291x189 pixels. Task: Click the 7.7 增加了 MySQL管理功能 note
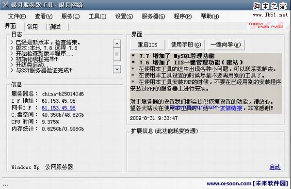173,56
